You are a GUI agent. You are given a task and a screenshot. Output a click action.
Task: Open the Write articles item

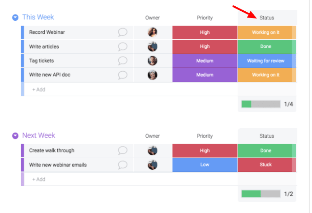click(44, 46)
